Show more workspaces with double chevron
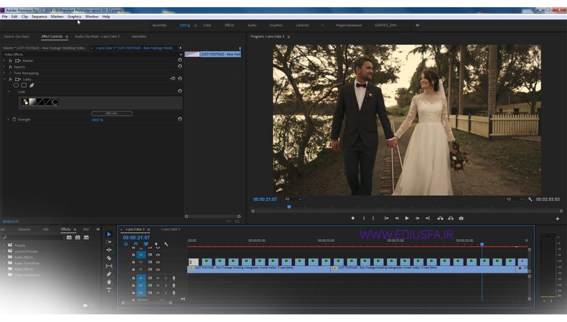Viewport: 567px width, 322px height. point(417,25)
